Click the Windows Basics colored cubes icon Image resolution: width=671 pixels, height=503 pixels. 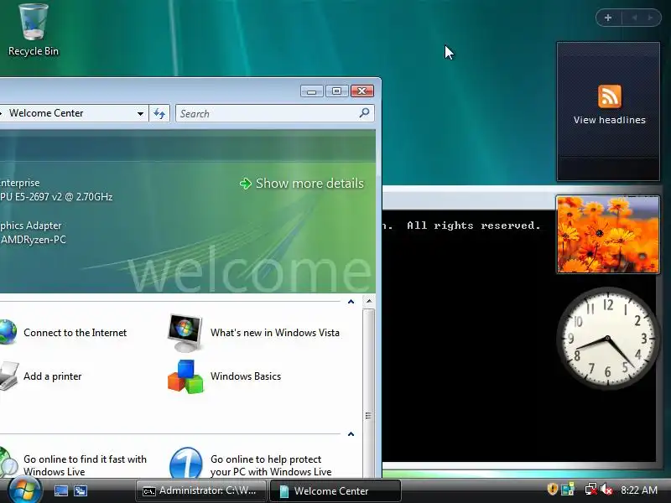(185, 376)
